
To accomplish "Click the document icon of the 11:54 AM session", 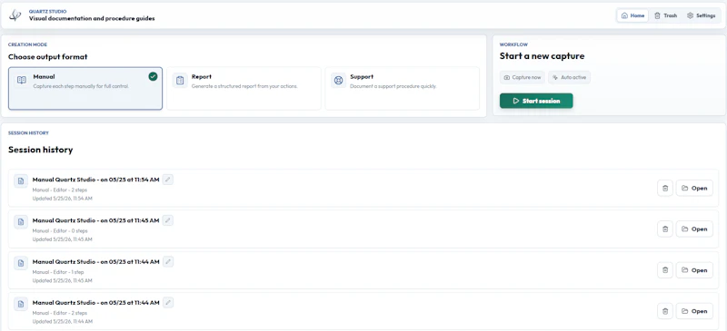I will coord(21,181).
